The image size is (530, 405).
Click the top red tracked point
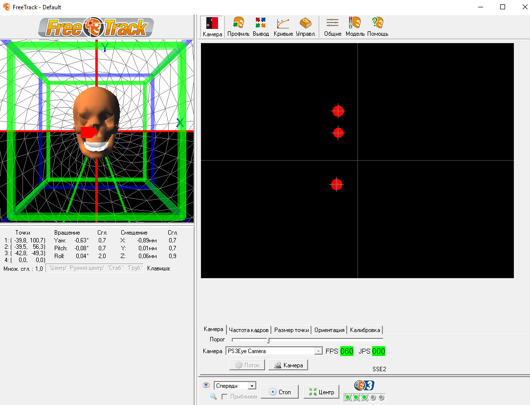338,111
